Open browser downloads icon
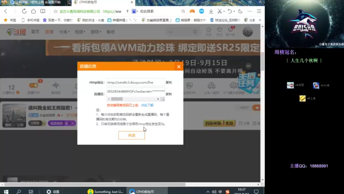344x194 pixels. [x=211, y=11]
